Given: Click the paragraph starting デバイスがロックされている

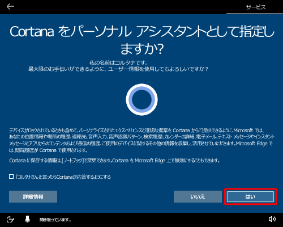Looking at the screenshot, I should tap(141, 140).
